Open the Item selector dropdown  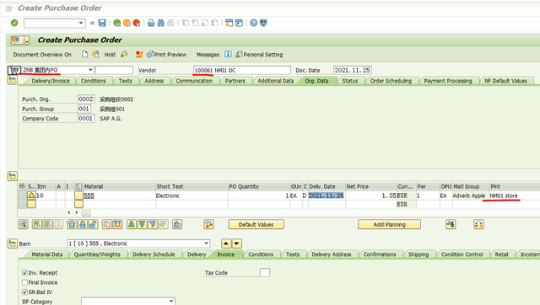(206, 243)
